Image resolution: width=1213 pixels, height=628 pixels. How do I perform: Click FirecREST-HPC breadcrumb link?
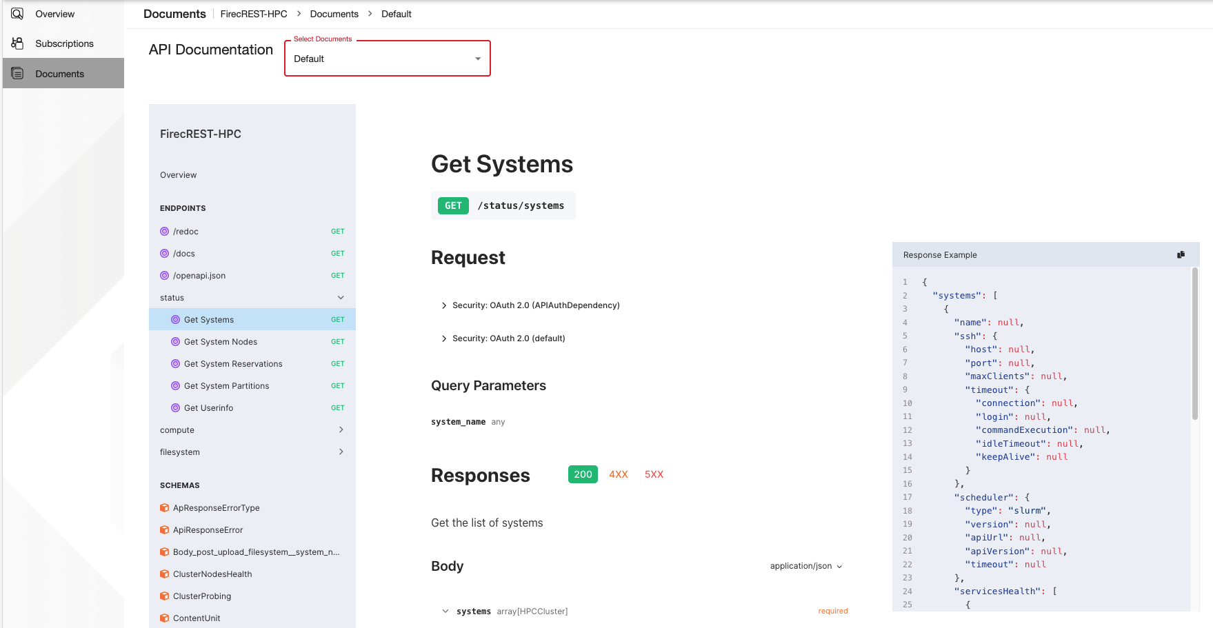[x=254, y=14]
